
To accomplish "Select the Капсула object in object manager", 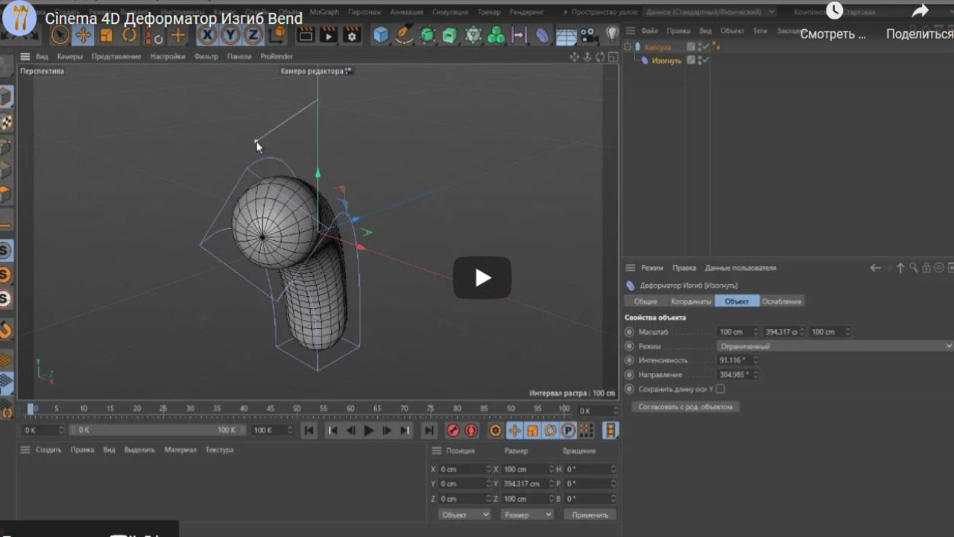I will click(658, 47).
